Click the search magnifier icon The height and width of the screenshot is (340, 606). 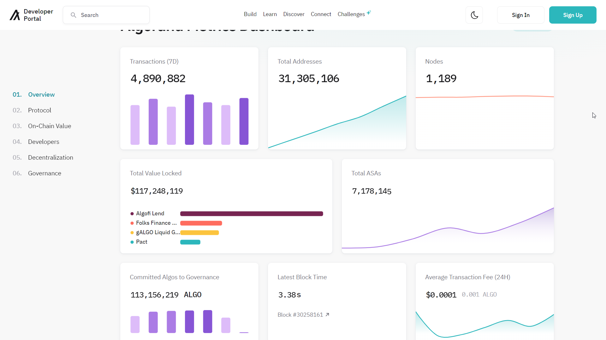point(73,15)
